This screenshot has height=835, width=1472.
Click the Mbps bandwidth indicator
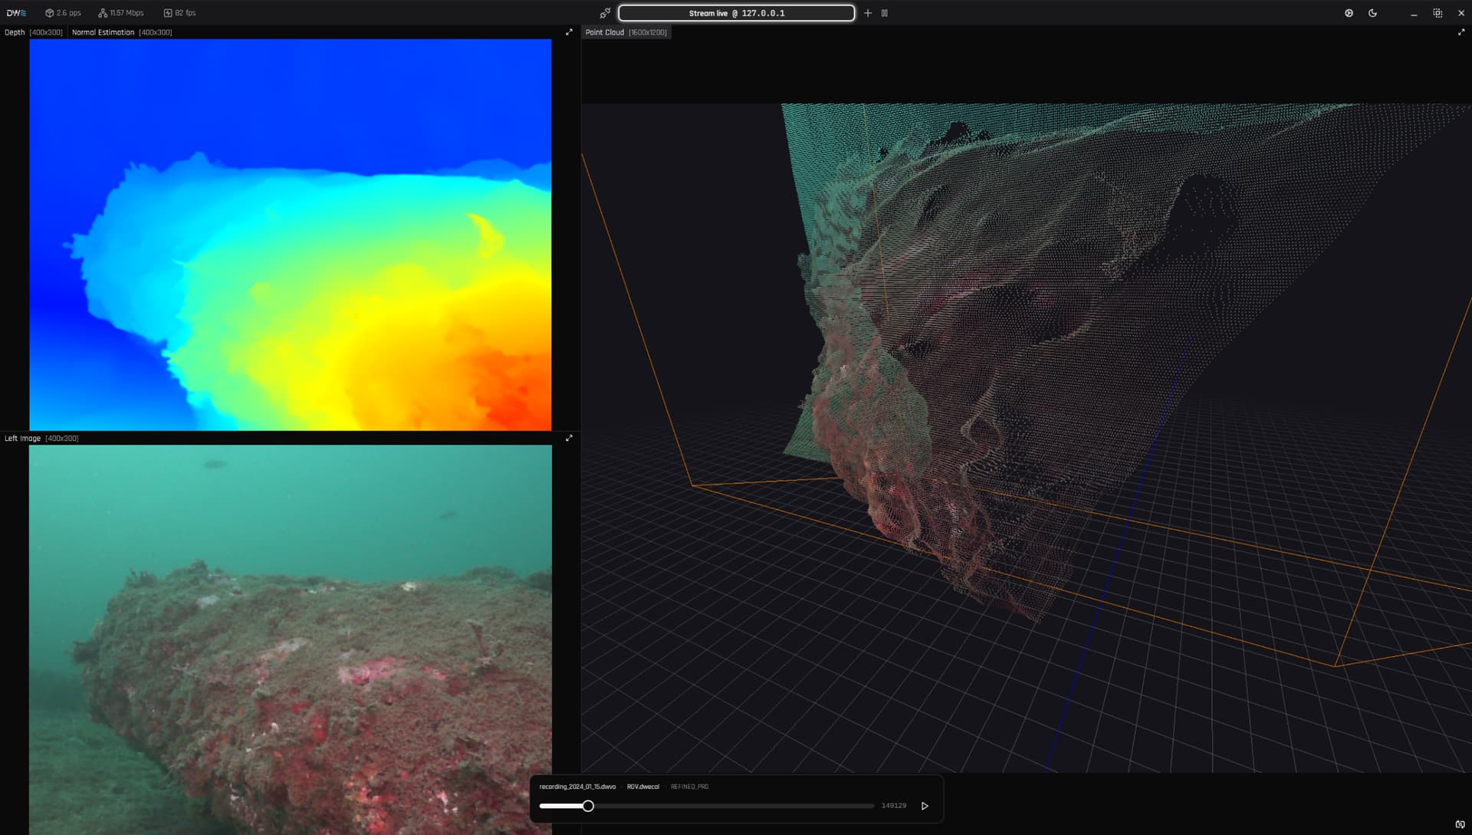coord(121,13)
